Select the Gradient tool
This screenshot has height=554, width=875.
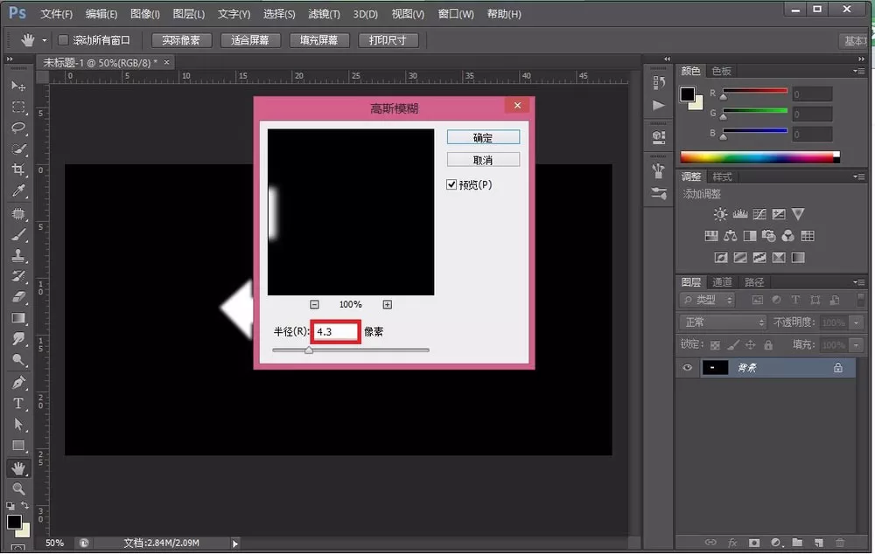[18, 318]
